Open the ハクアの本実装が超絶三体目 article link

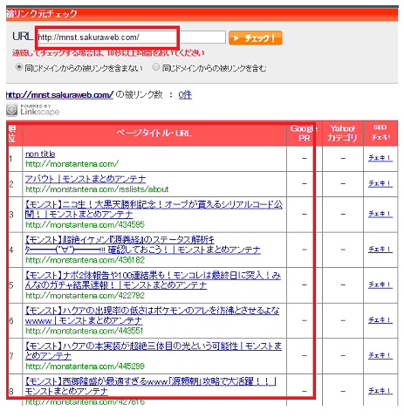(x=154, y=351)
